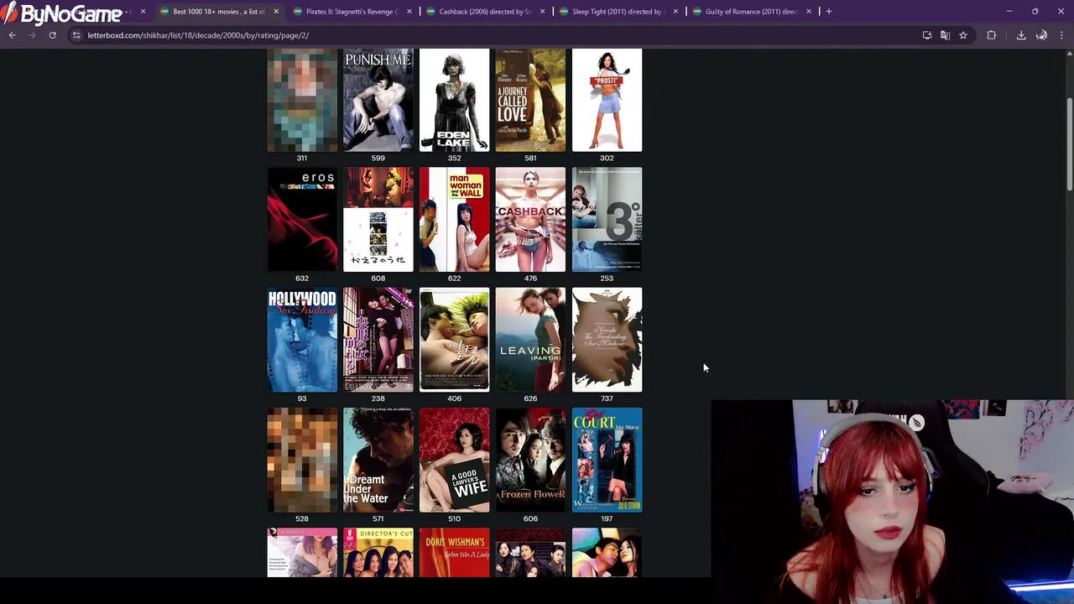Close the Cashback (2006) tab
The height and width of the screenshot is (604, 1074).
(542, 12)
